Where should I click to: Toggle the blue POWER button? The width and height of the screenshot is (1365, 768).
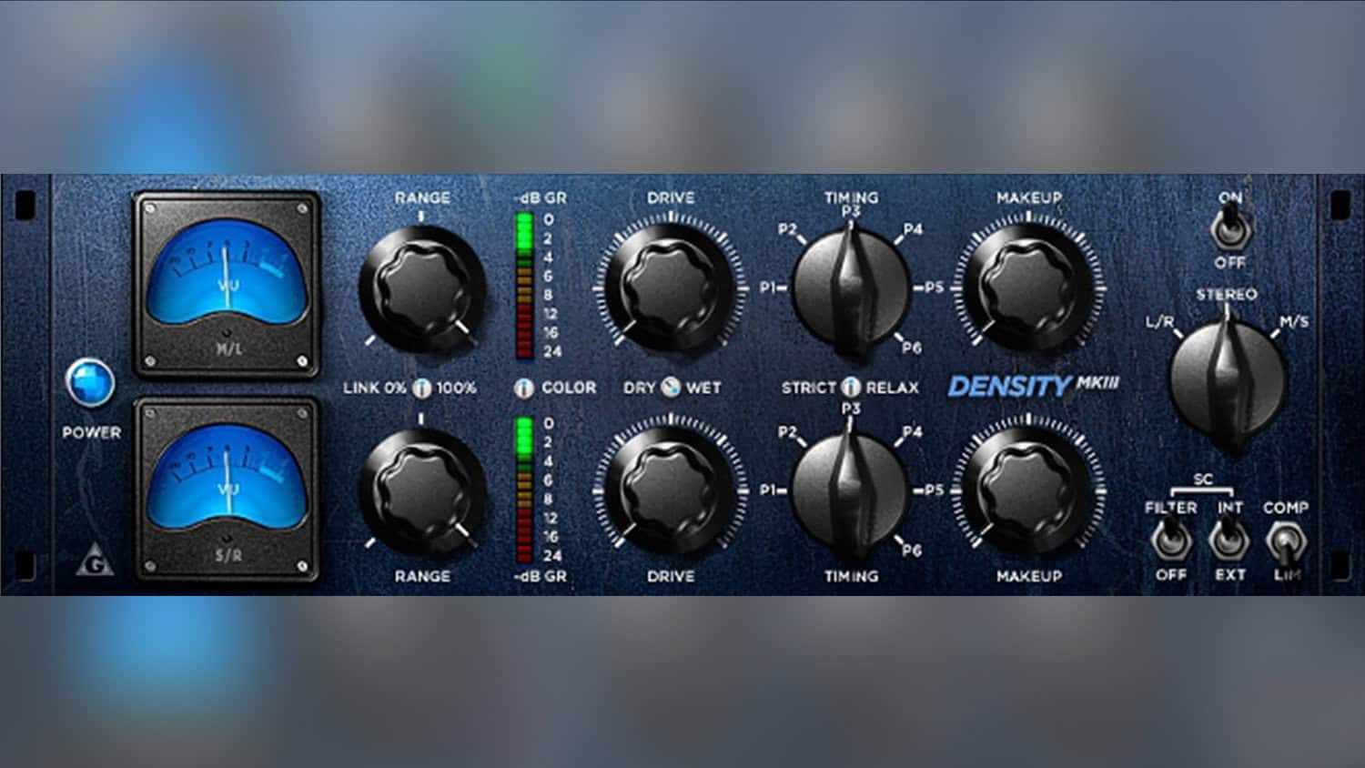(90, 384)
